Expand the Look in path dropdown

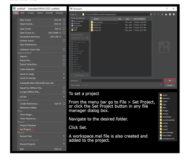(x=151, y=14)
